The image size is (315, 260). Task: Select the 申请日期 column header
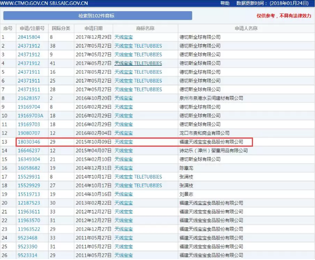pyautogui.click(x=93, y=28)
